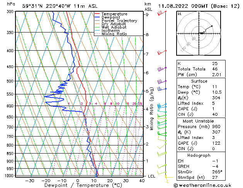Click the Most Unstable theta-e value "307"
This screenshot has height=188, width=243.
click(x=216, y=132)
